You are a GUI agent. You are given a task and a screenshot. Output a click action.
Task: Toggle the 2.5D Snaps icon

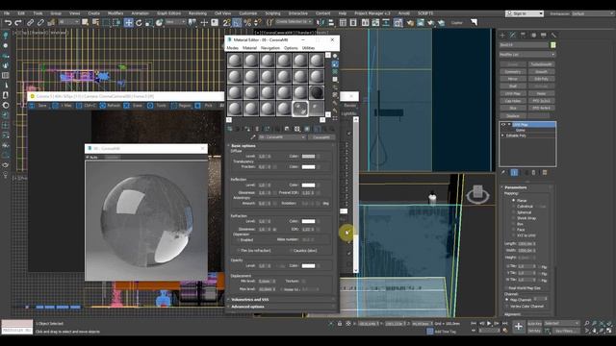click(227, 23)
